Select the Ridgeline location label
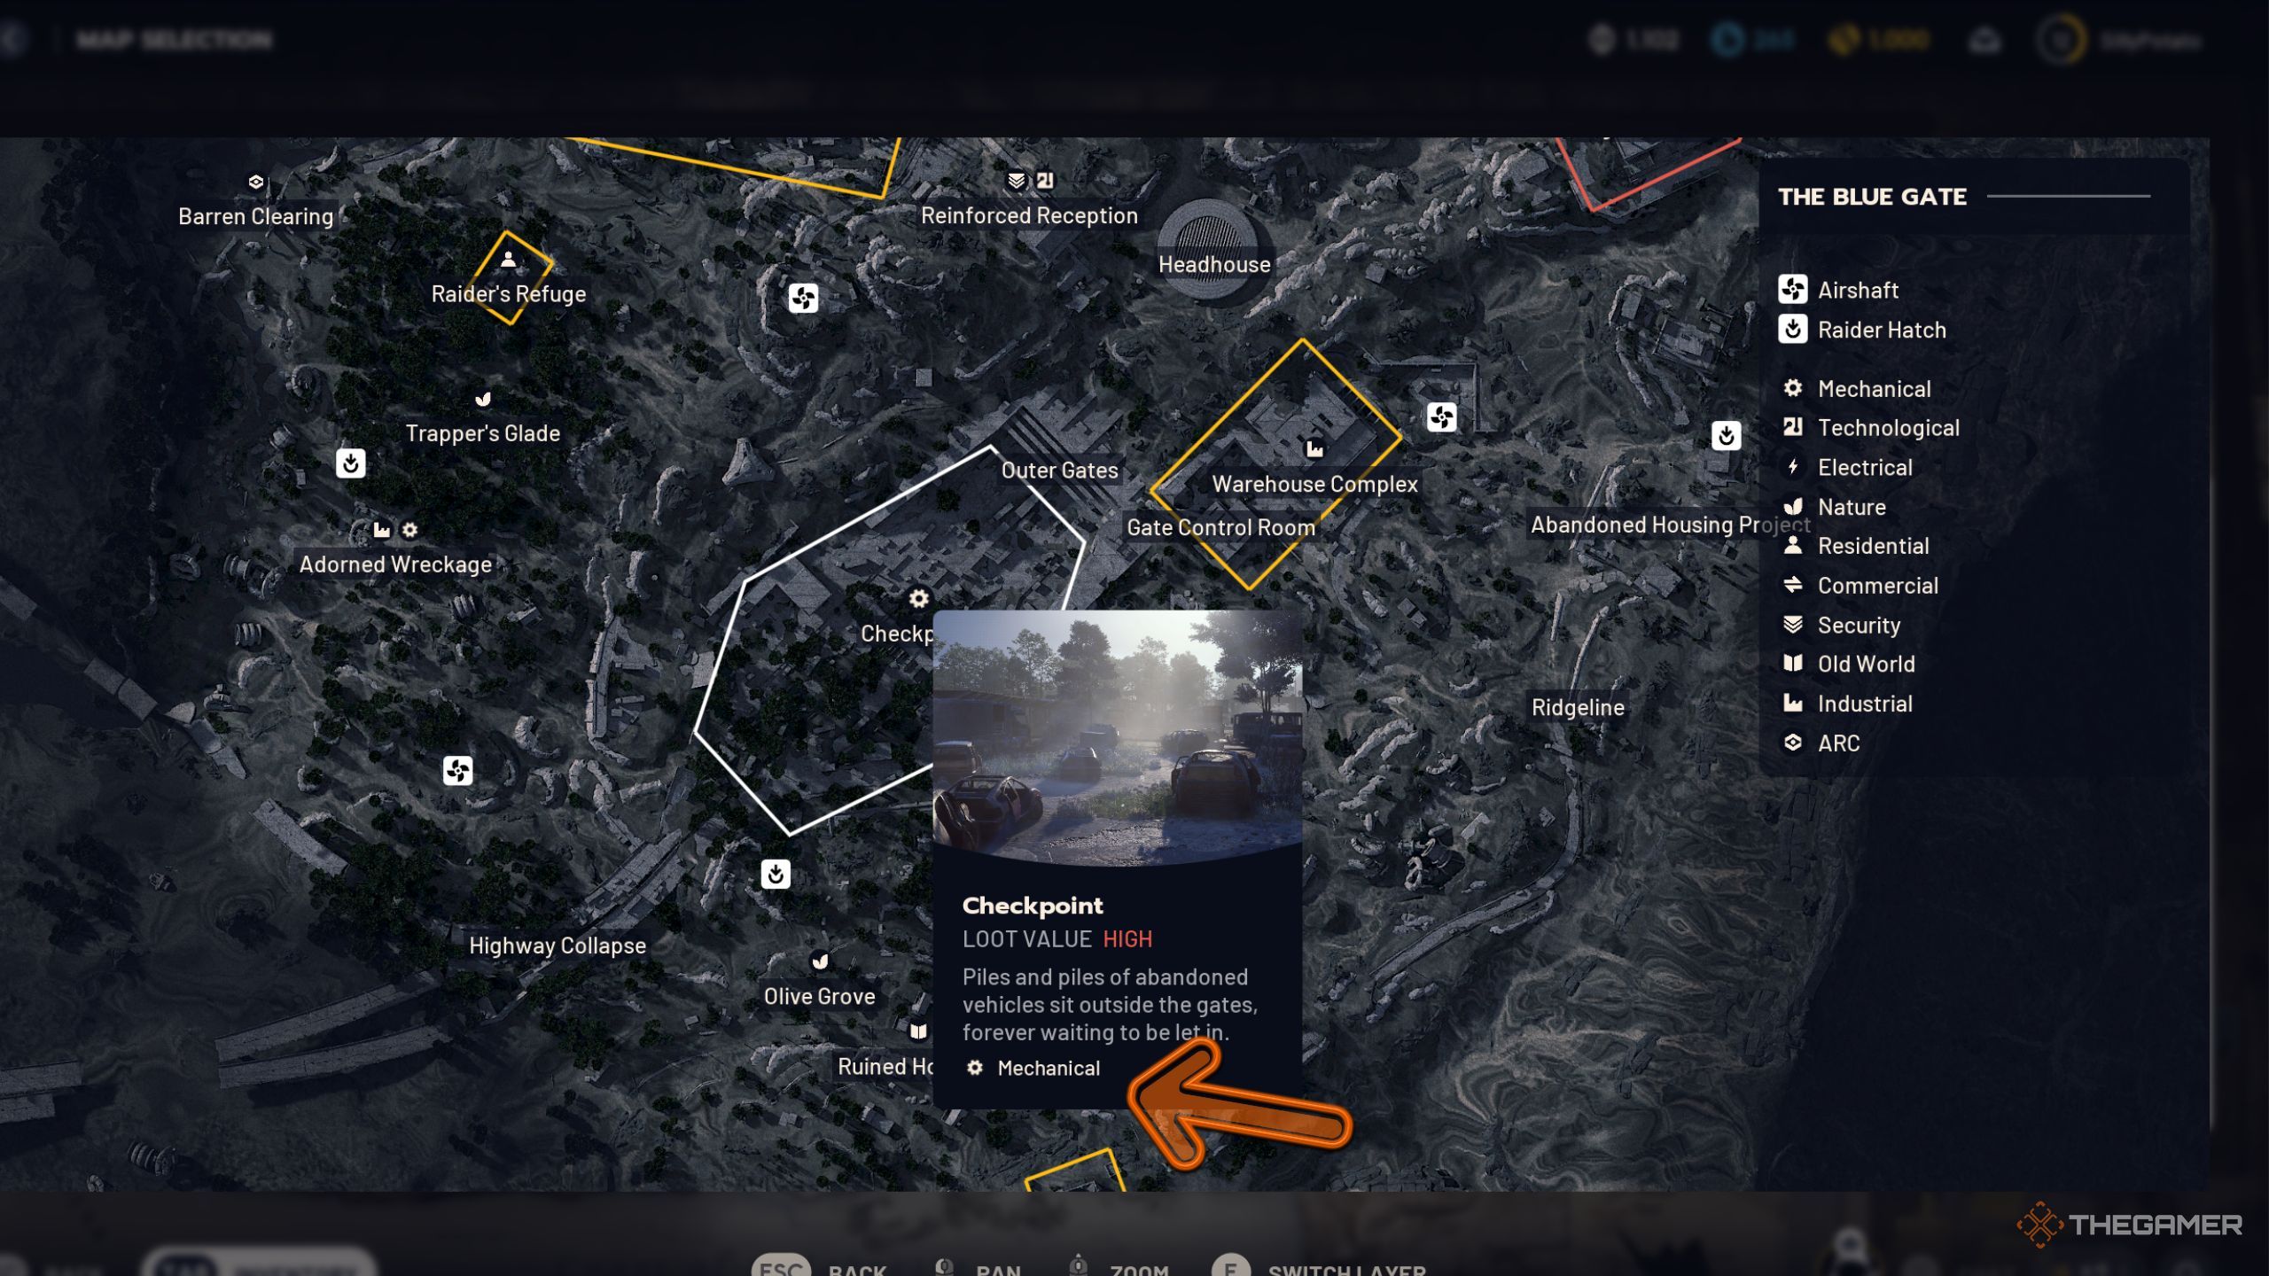 pyautogui.click(x=1578, y=707)
